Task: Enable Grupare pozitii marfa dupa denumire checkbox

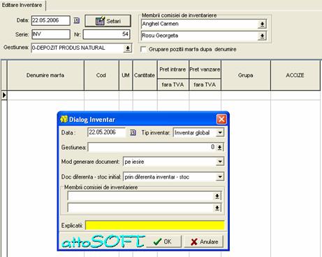Action: click(144, 49)
